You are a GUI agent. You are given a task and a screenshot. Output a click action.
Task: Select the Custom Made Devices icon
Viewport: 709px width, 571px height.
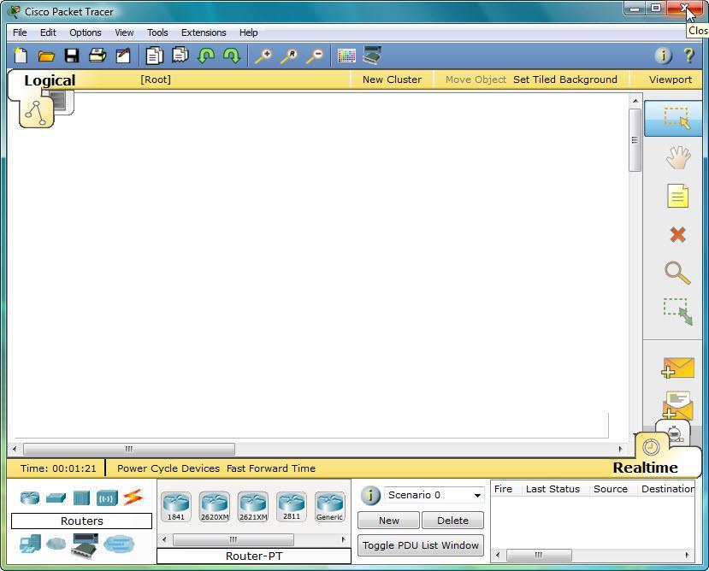coord(85,545)
